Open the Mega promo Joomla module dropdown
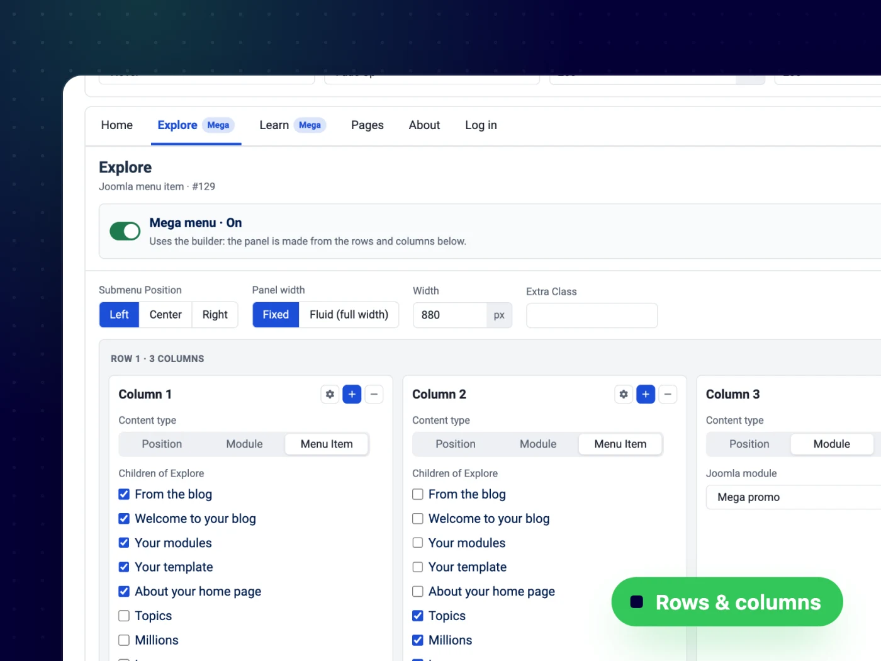 click(x=794, y=497)
